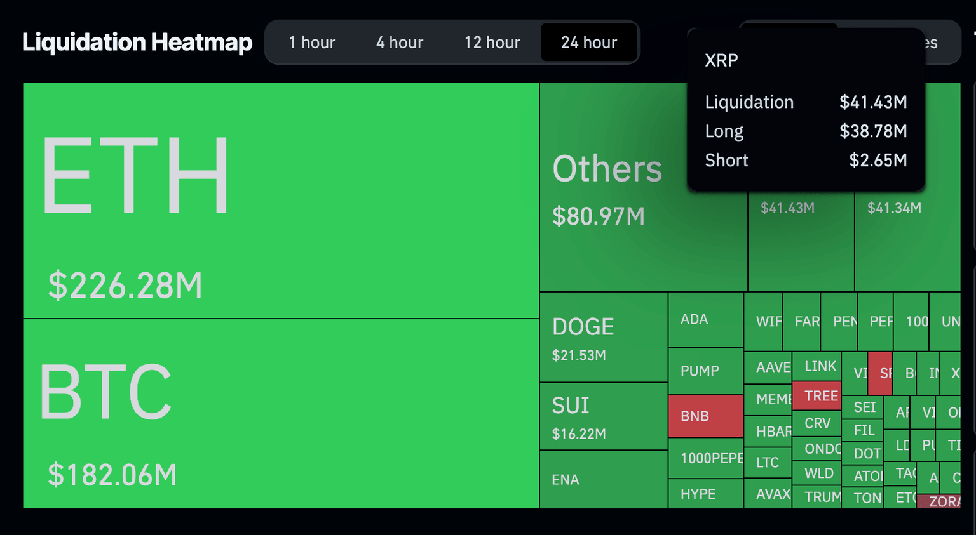Select the LINK tile
The width and height of the screenshot is (976, 535).
[x=817, y=366]
